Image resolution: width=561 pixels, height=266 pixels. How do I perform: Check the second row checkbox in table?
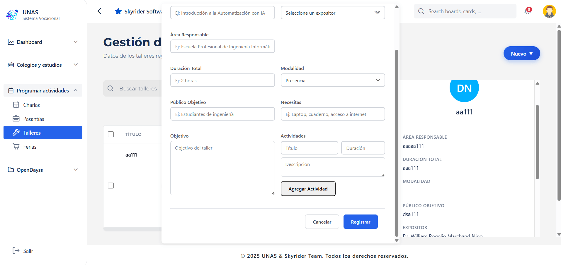[x=111, y=186]
